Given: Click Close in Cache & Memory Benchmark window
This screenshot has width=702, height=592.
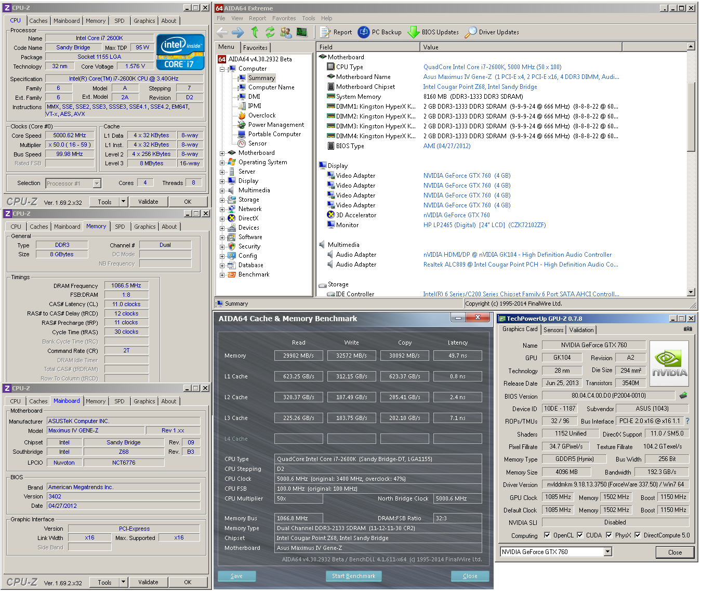Looking at the screenshot, I should point(470,576).
